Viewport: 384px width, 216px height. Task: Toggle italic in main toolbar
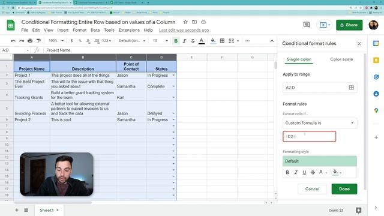click(x=184, y=41)
